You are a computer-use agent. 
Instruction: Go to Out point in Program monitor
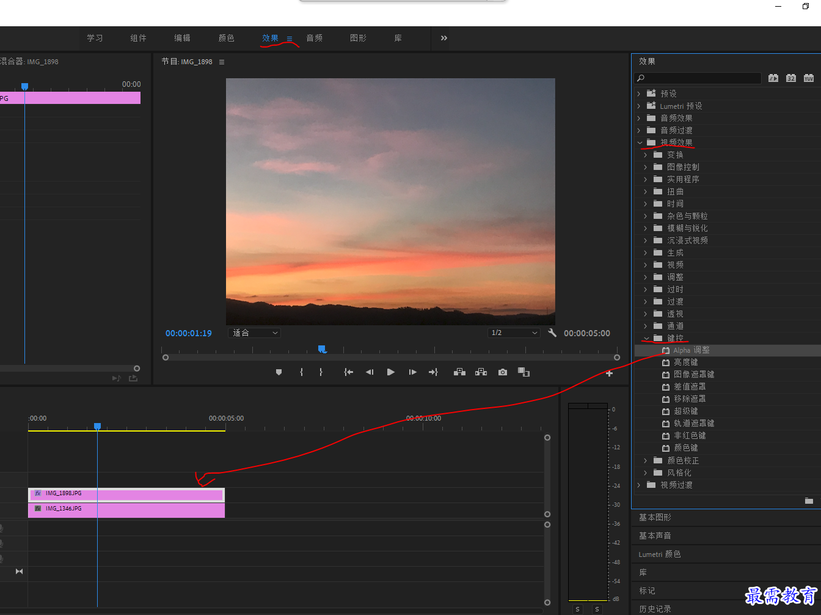coord(434,372)
